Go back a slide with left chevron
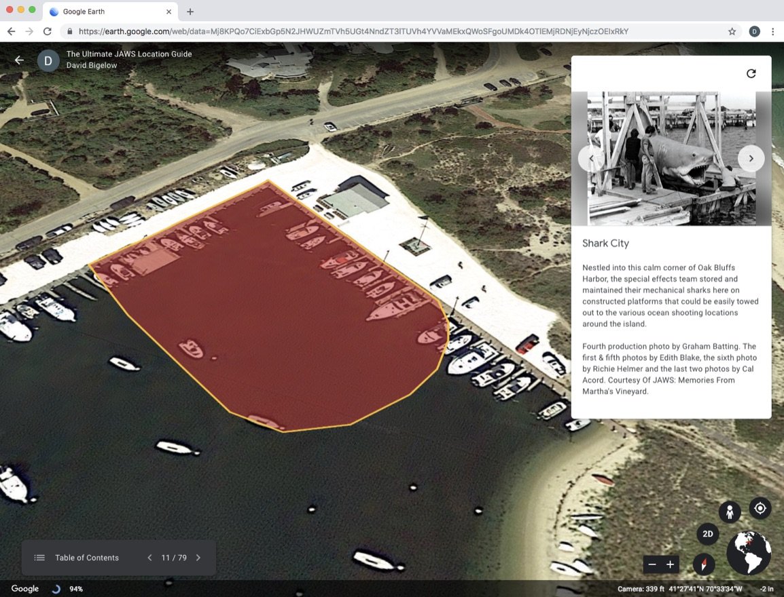 coord(149,557)
